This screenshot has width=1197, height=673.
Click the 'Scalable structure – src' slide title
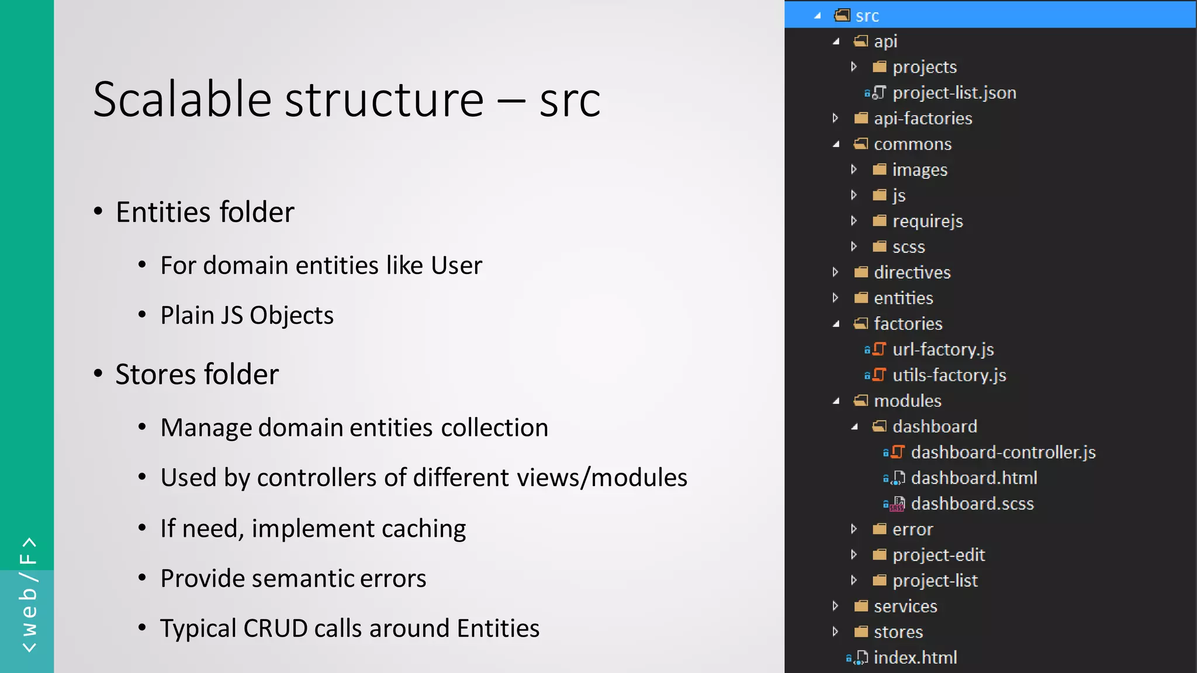(x=347, y=99)
